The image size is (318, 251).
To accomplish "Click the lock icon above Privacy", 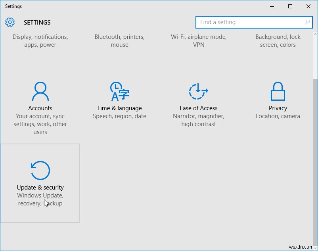I will 278,91.
